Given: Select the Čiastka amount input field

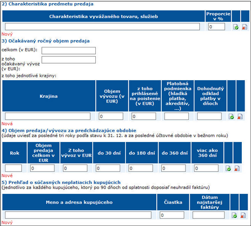Looking at the screenshot, I should pos(172,215).
